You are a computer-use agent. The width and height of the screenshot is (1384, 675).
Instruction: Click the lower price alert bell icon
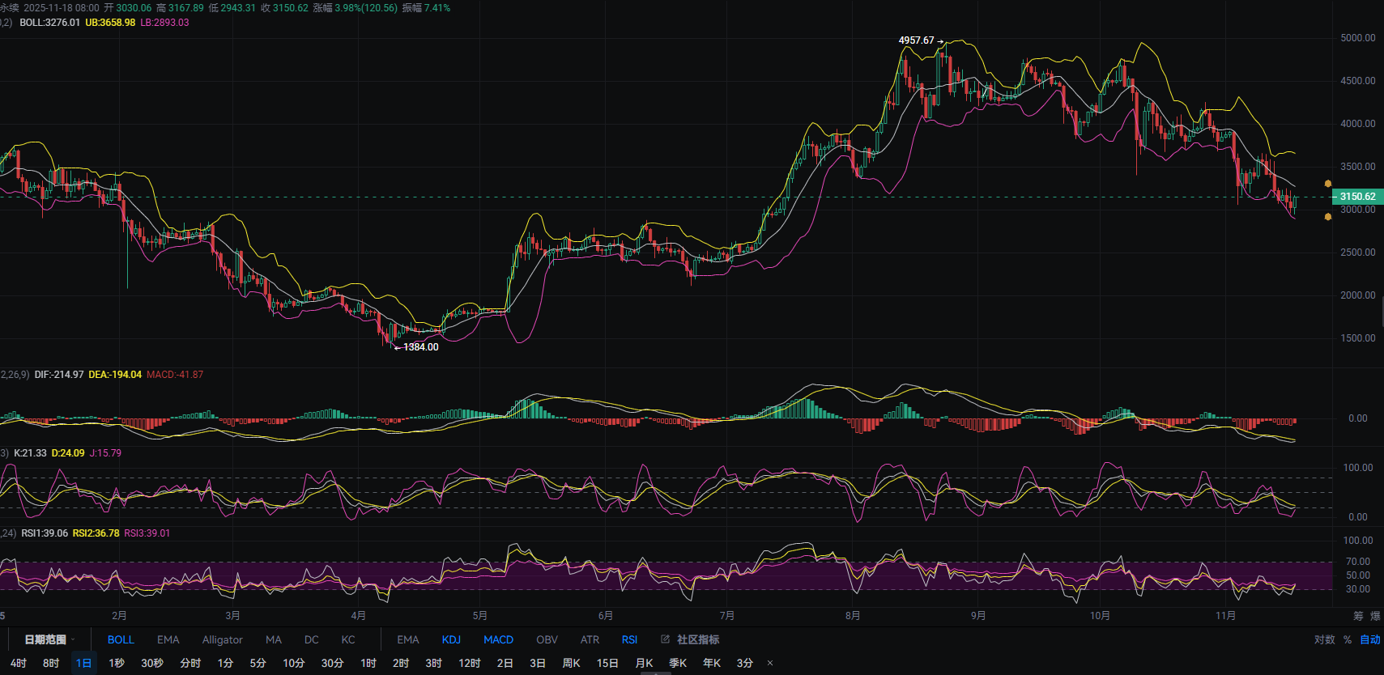click(x=1327, y=217)
